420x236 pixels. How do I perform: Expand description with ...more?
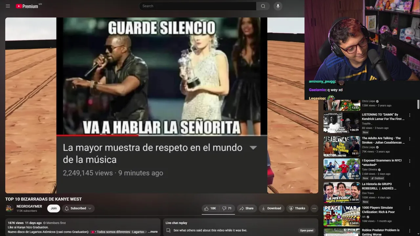coord(153,232)
